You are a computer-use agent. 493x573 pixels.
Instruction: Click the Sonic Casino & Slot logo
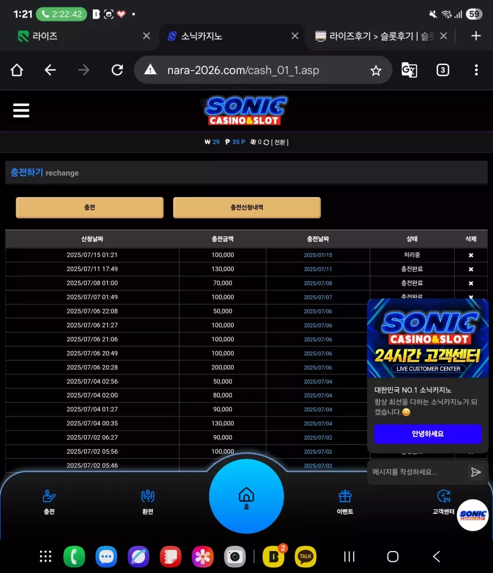[245, 110]
